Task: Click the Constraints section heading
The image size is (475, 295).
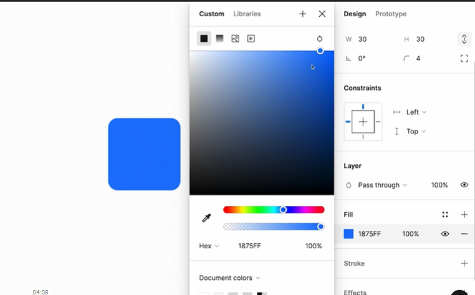Action: [362, 88]
